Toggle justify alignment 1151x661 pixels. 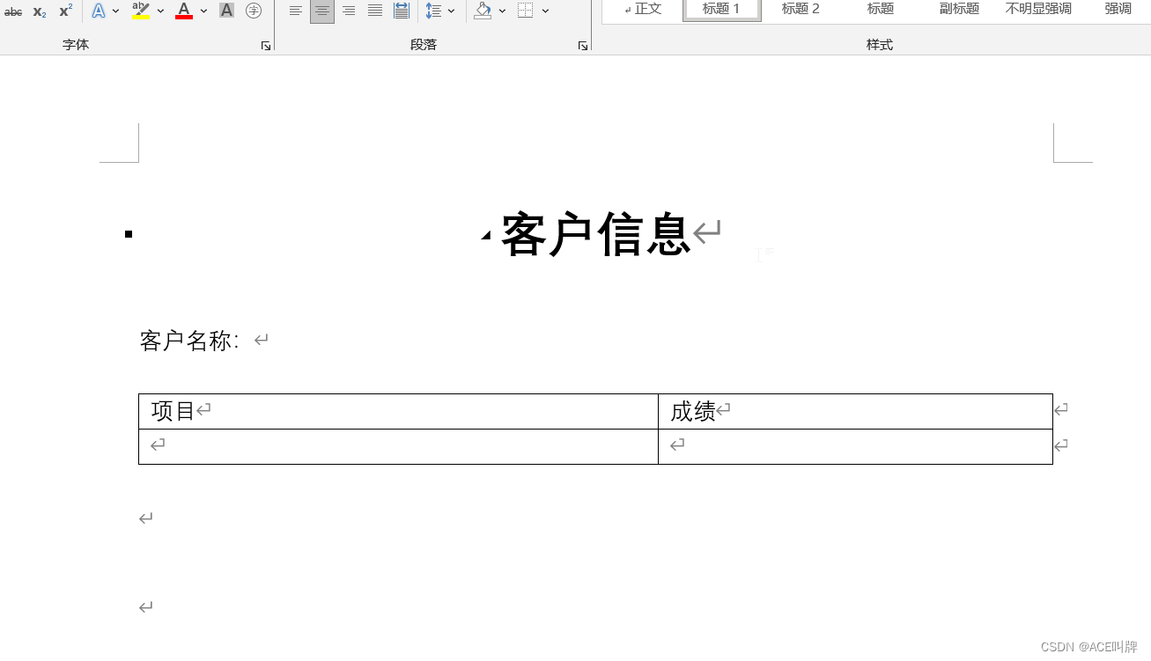374,10
